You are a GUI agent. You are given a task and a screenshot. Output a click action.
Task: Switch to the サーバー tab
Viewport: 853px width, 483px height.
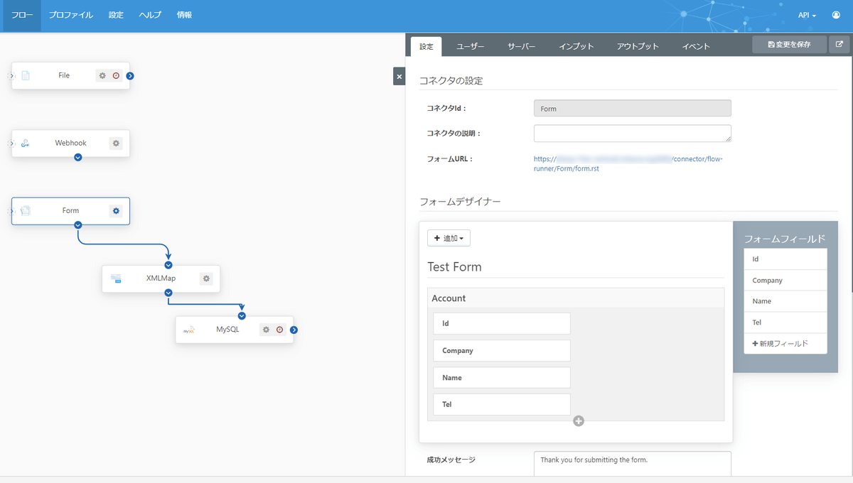521,46
